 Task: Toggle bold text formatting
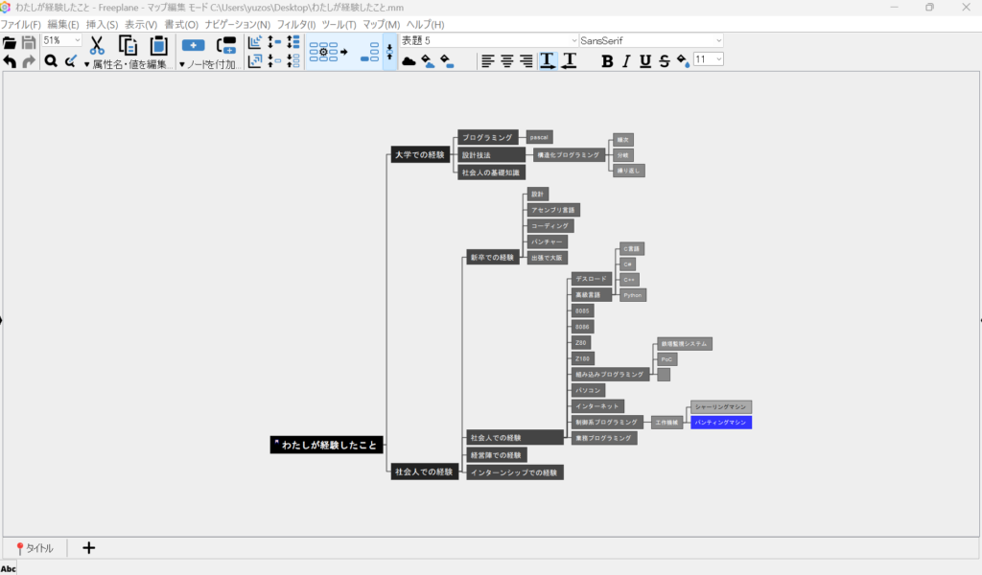click(607, 61)
